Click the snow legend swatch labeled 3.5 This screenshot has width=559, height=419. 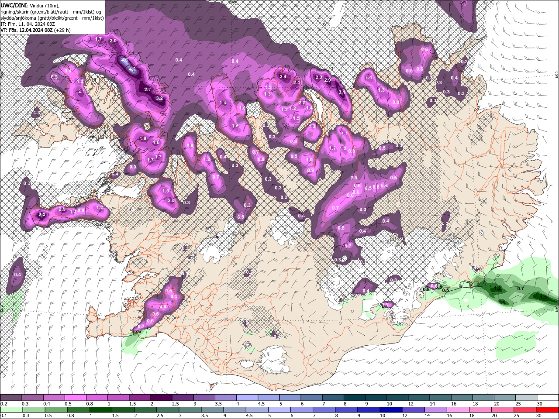pos(225,398)
